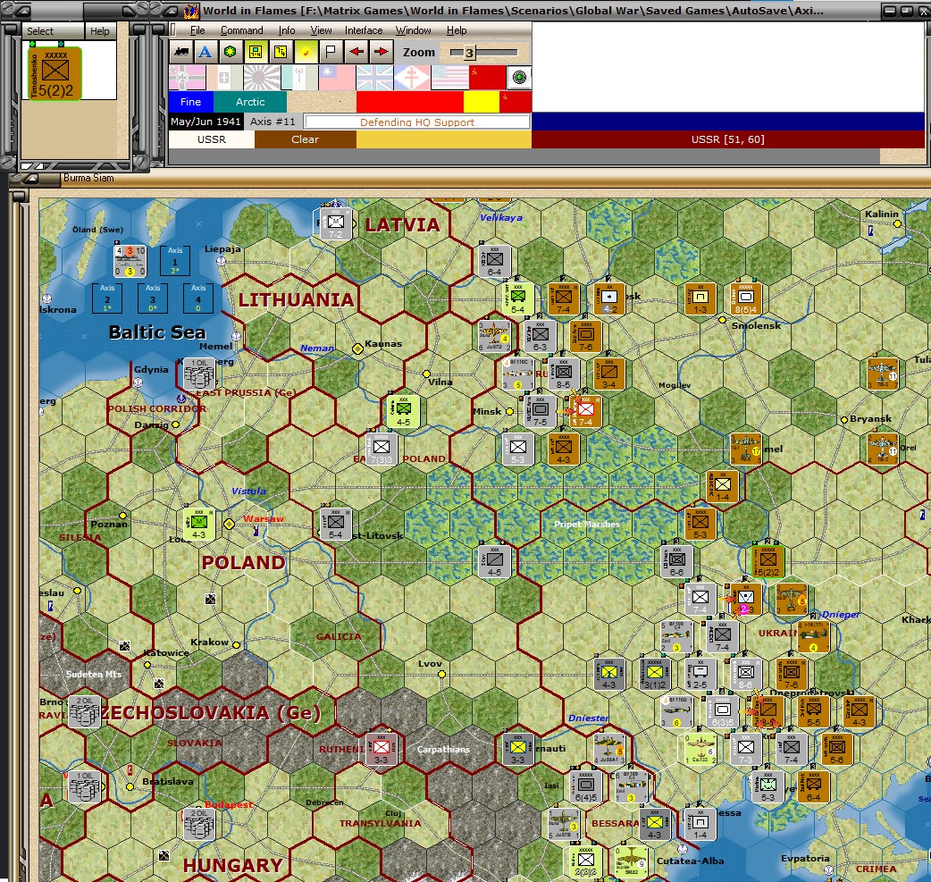931x882 pixels.
Task: Adjust the Zoom slider handle labeled 3
Action: [469, 53]
